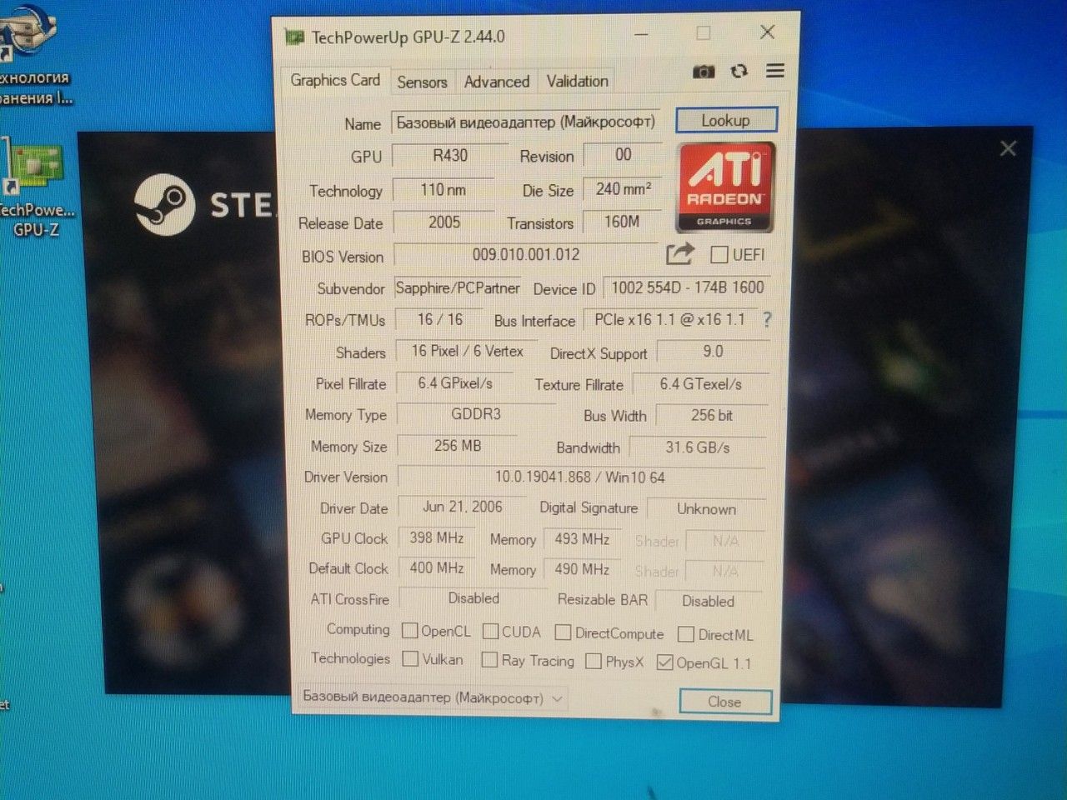1067x800 pixels.
Task: Click the GPU-Z title bar app icon
Action: click(x=294, y=37)
